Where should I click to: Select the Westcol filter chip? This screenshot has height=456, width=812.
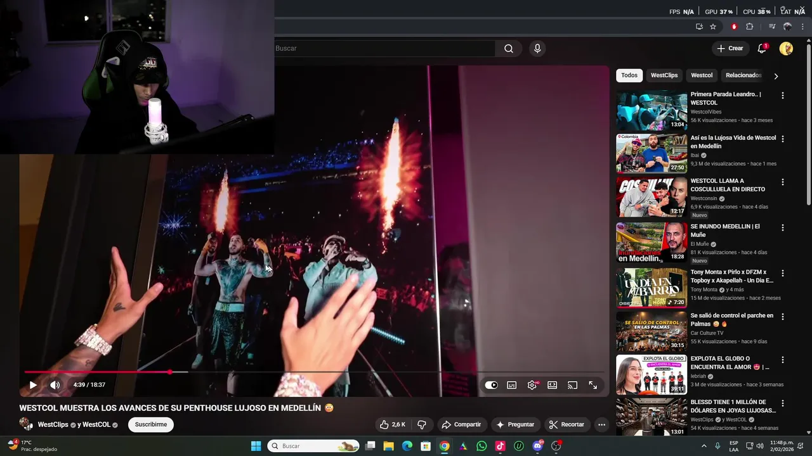pos(702,75)
